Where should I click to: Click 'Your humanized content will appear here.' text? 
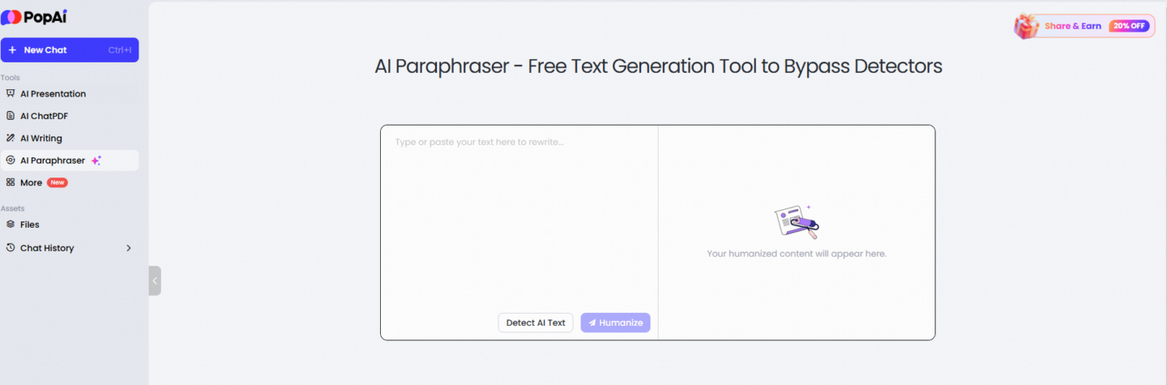[x=797, y=254]
